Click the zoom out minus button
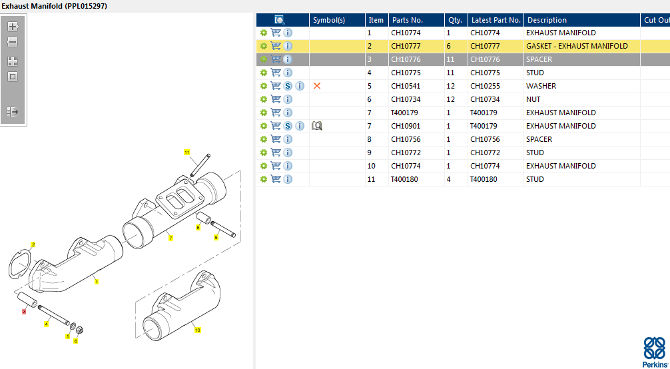The image size is (670, 369). [13, 42]
